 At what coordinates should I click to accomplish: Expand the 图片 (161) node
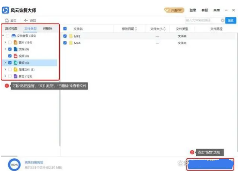click(5, 42)
